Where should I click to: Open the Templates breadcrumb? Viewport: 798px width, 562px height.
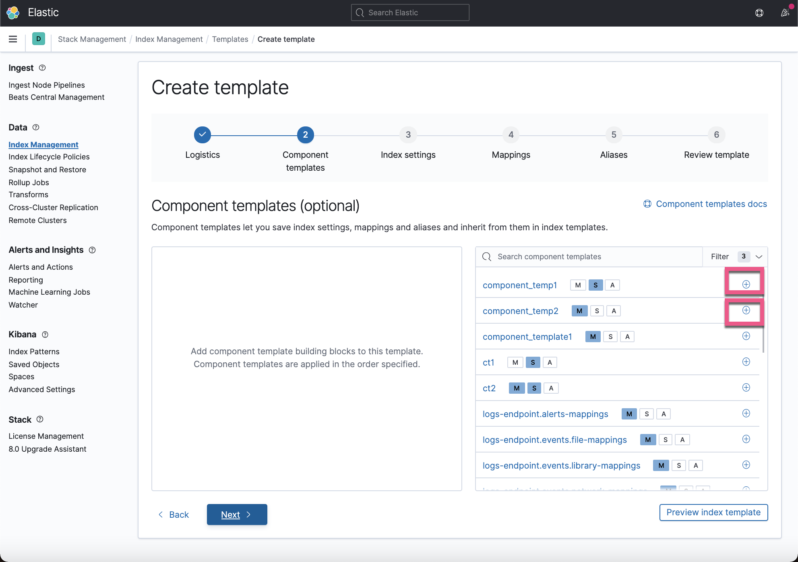pos(230,39)
